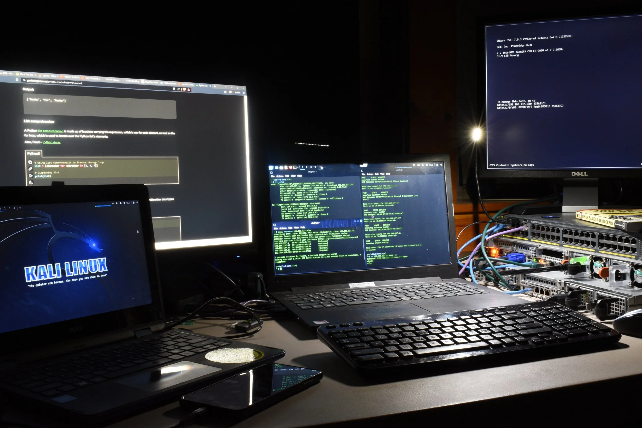This screenshot has width=642, height=428.
Task: Open the tab search chevron dropdown
Action: coord(226,87)
